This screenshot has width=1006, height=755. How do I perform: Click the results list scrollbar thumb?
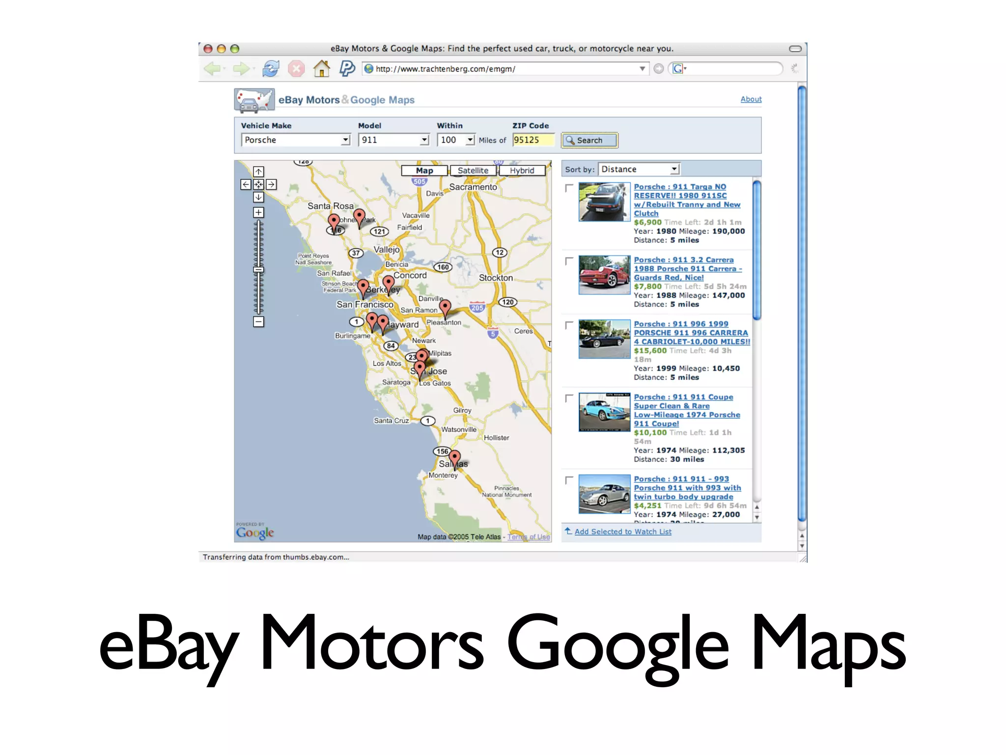(756, 250)
